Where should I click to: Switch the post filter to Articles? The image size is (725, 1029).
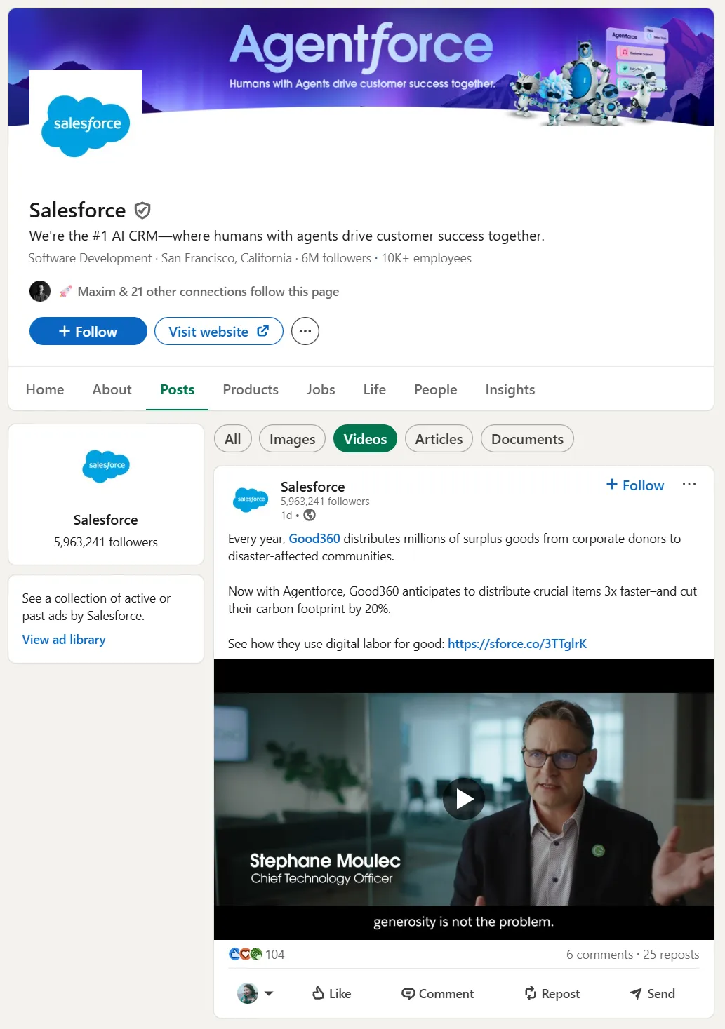coord(438,438)
